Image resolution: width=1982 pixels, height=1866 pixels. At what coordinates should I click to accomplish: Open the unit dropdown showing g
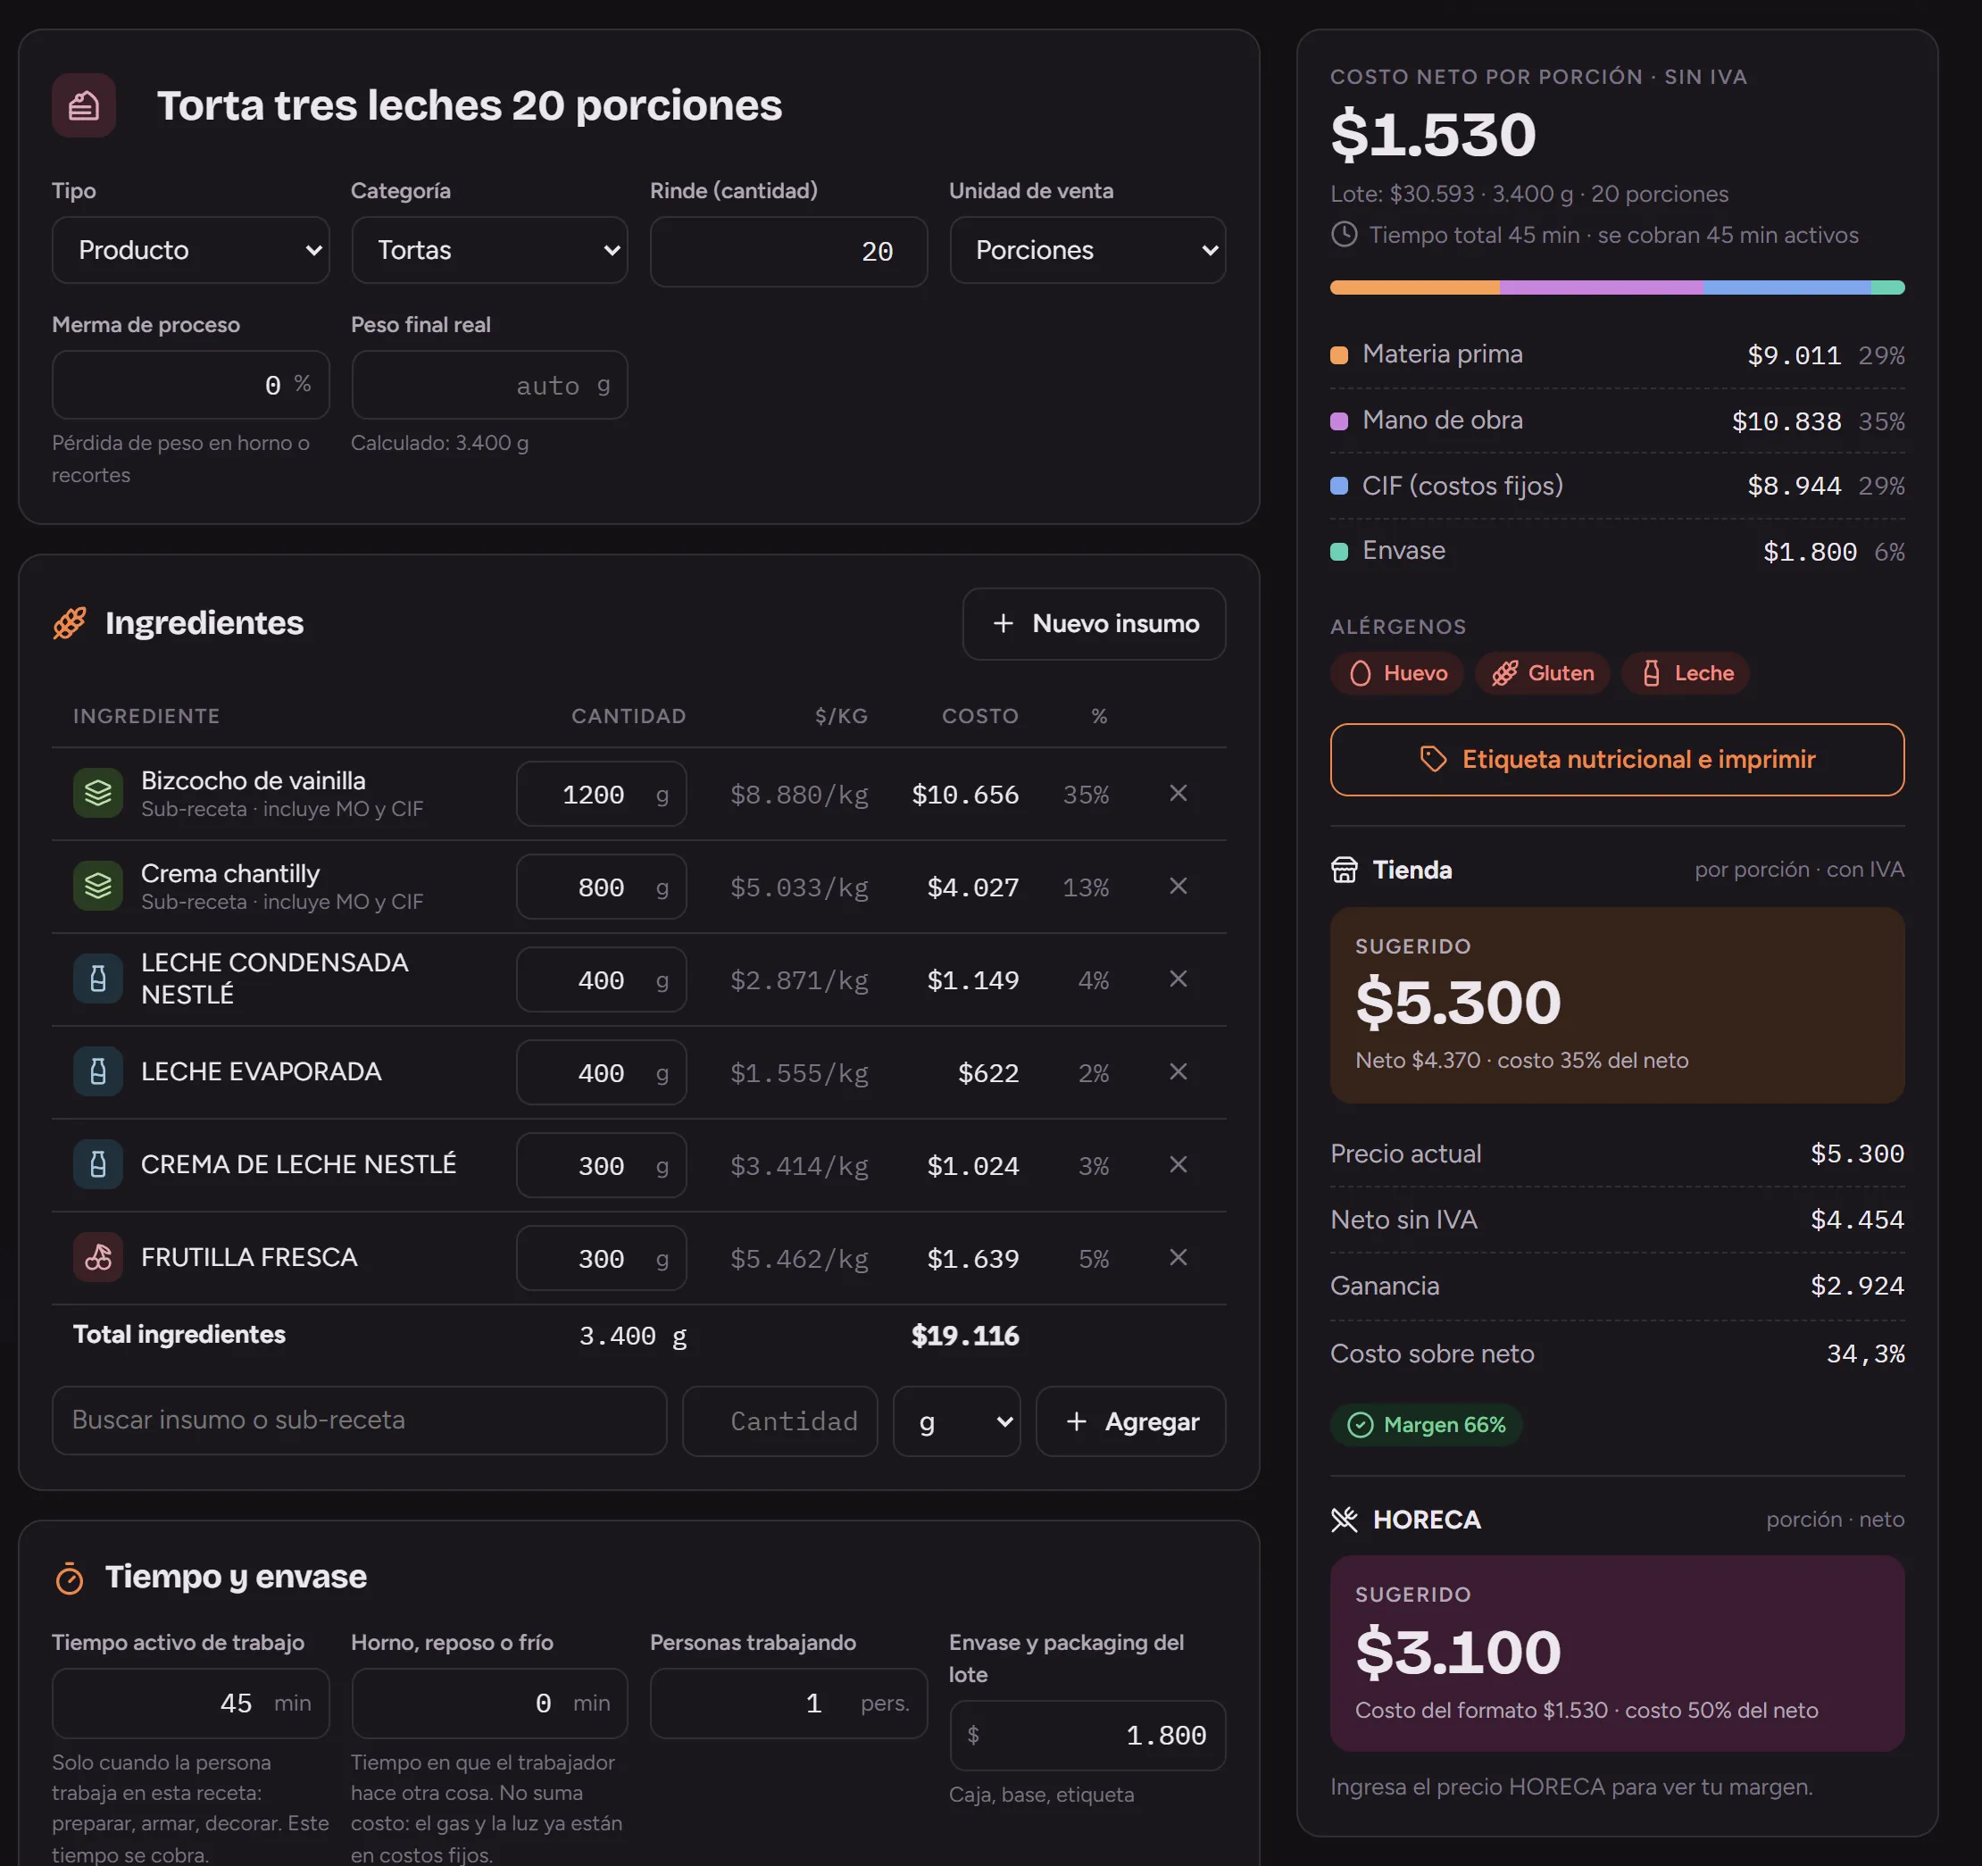[956, 1421]
